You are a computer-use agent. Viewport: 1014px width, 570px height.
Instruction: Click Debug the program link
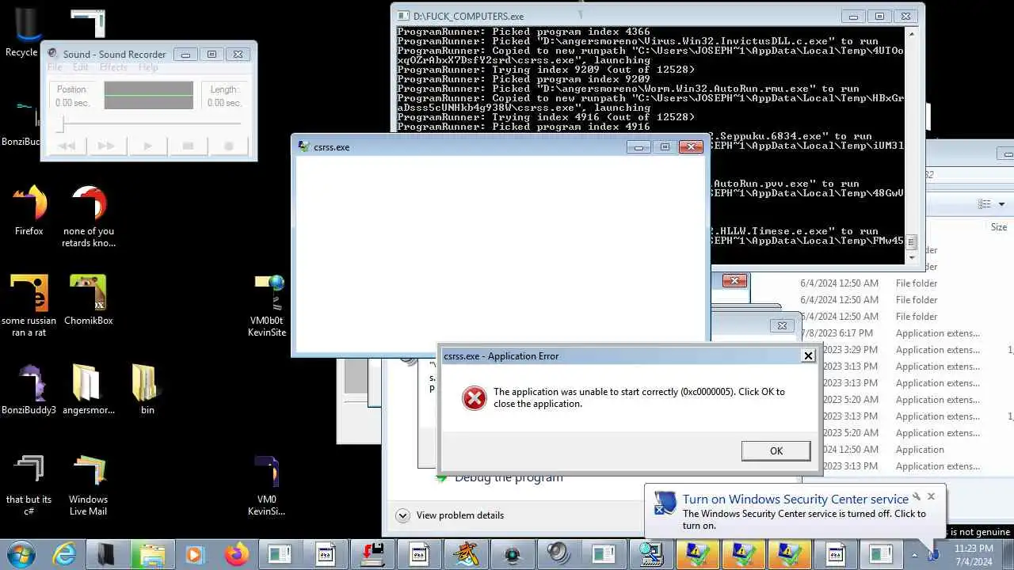[509, 477]
